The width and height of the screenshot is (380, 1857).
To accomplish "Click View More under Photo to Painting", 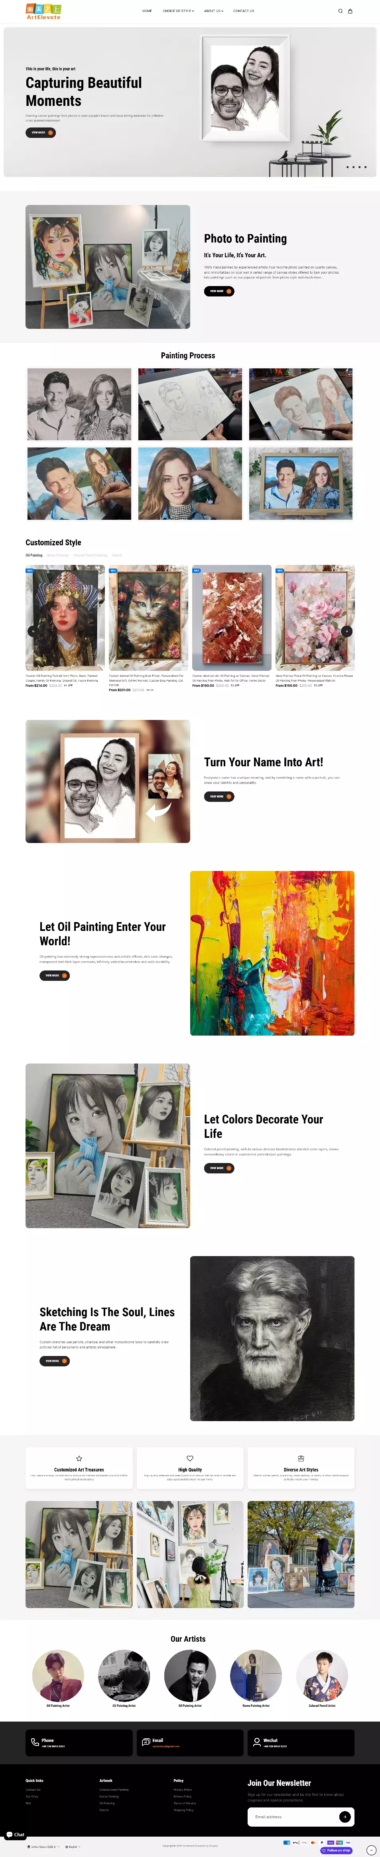I will pyautogui.click(x=219, y=291).
